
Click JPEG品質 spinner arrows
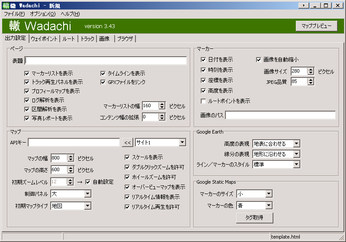(311, 82)
